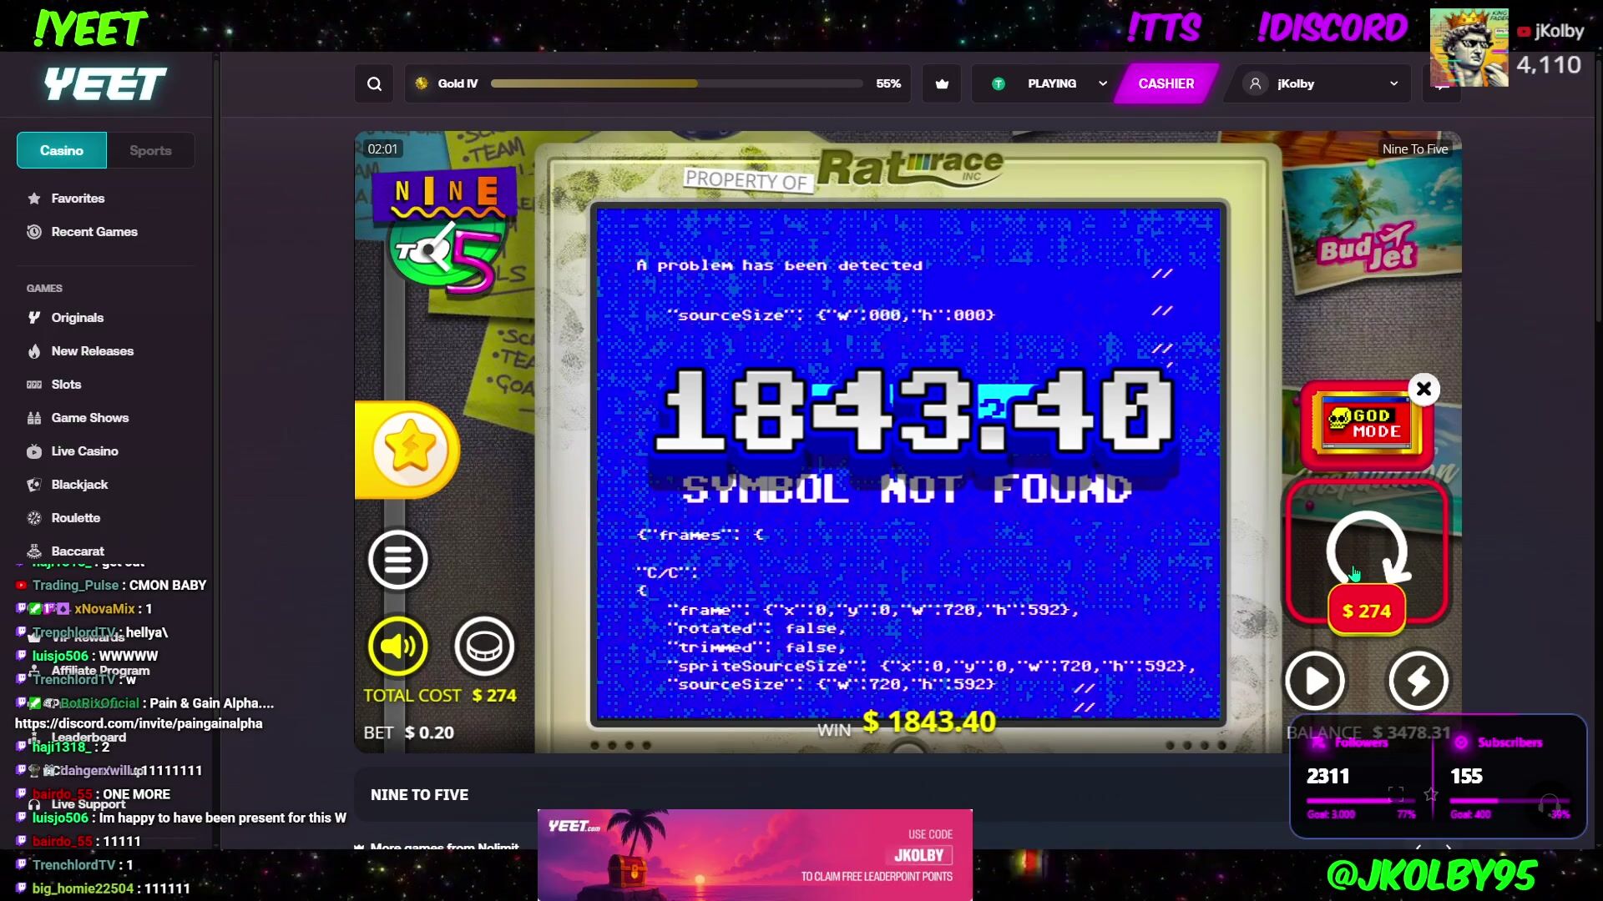Click the TOTAL COST $ 274 label
The image size is (1603, 901).
(x=440, y=696)
